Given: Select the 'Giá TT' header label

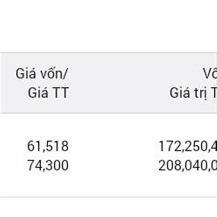Looking at the screenshot, I should (48, 93).
